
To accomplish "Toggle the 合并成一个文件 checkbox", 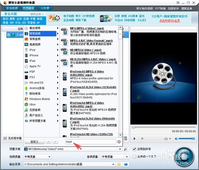I will click(x=134, y=156).
